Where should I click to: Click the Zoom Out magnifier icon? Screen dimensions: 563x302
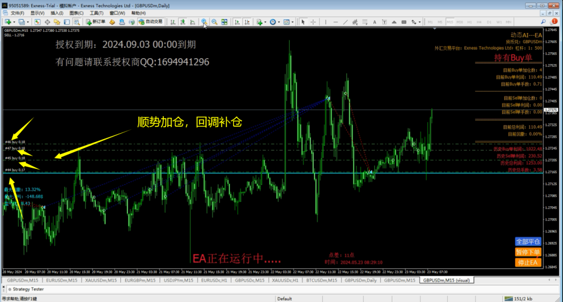(x=214, y=22)
